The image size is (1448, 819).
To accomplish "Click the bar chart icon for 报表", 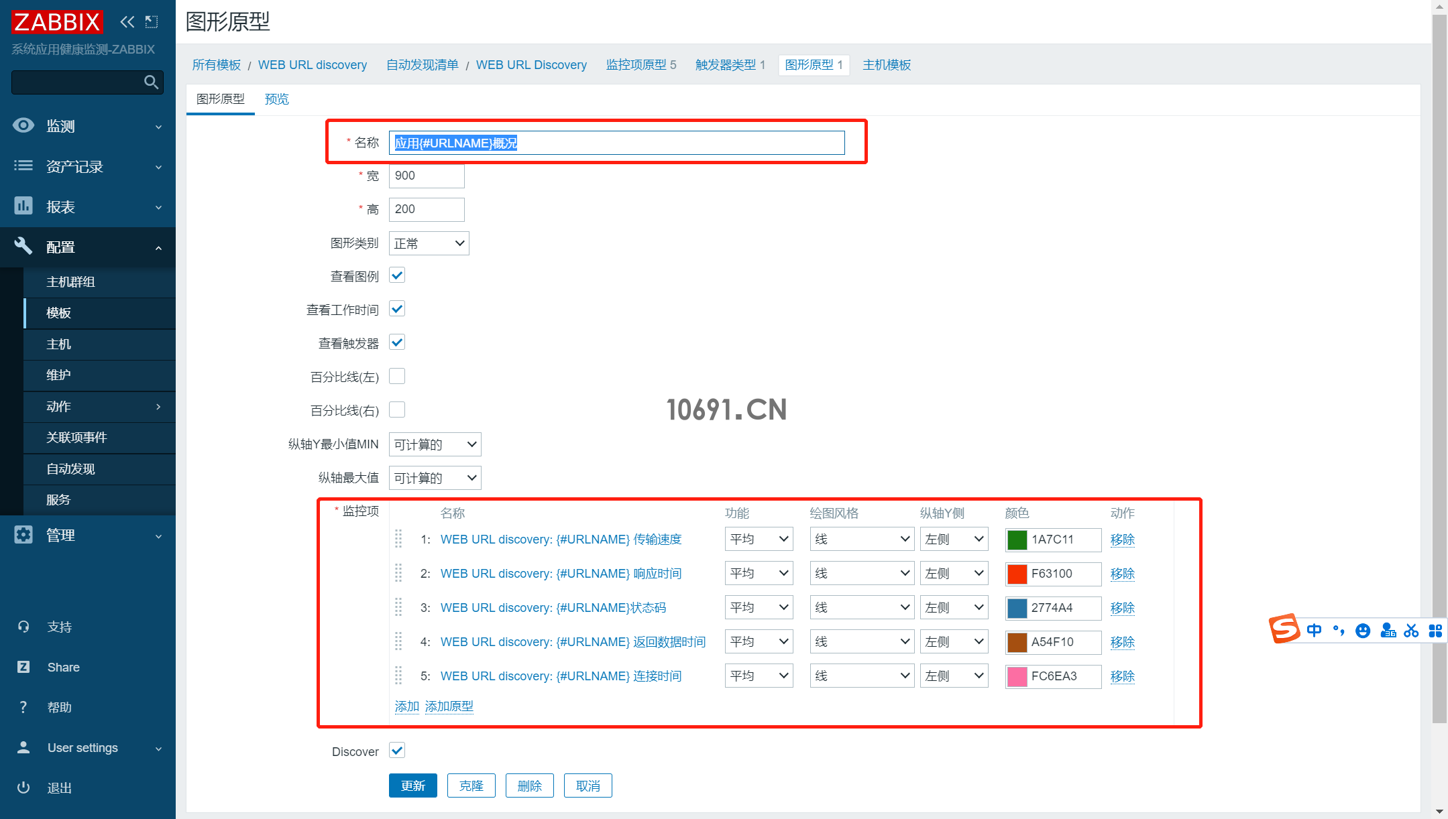I will (23, 206).
